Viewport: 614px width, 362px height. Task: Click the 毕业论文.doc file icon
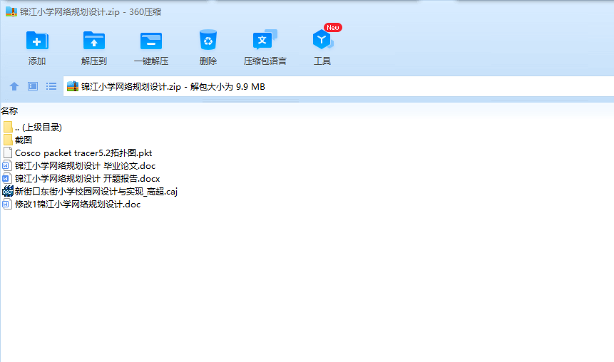[x=7, y=165]
